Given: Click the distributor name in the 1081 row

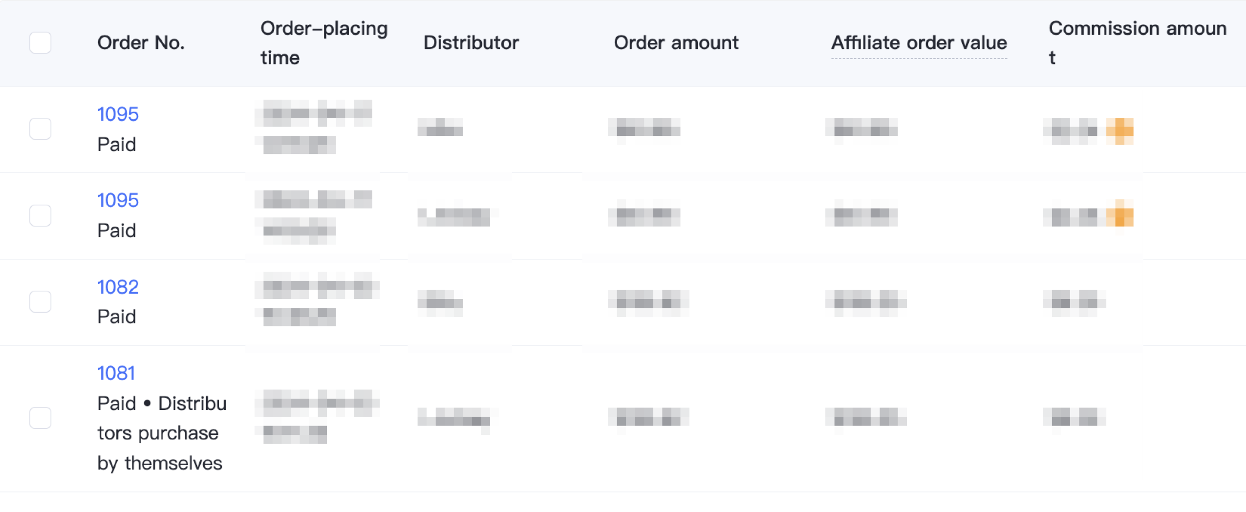Looking at the screenshot, I should 454,418.
